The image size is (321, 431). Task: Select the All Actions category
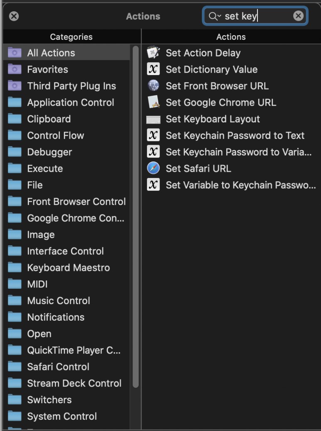(51, 53)
